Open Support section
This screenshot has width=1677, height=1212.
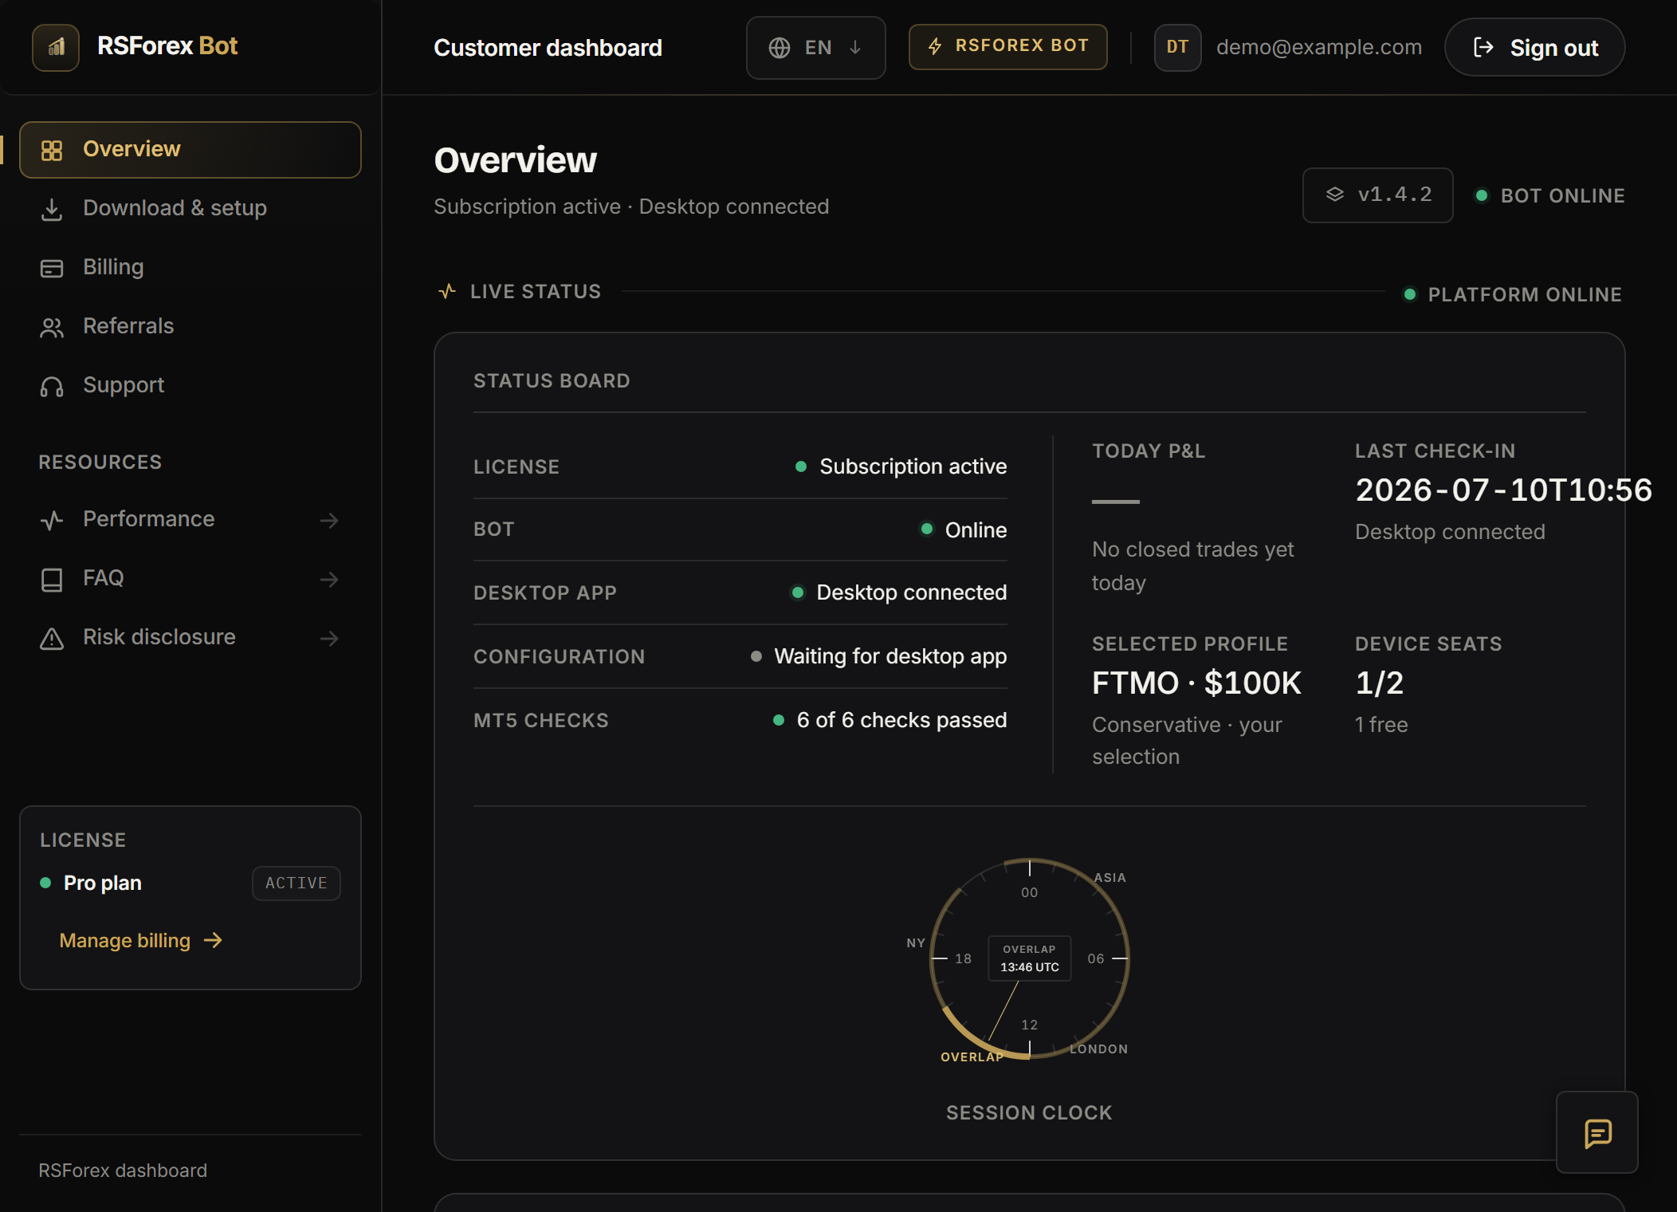click(x=190, y=385)
